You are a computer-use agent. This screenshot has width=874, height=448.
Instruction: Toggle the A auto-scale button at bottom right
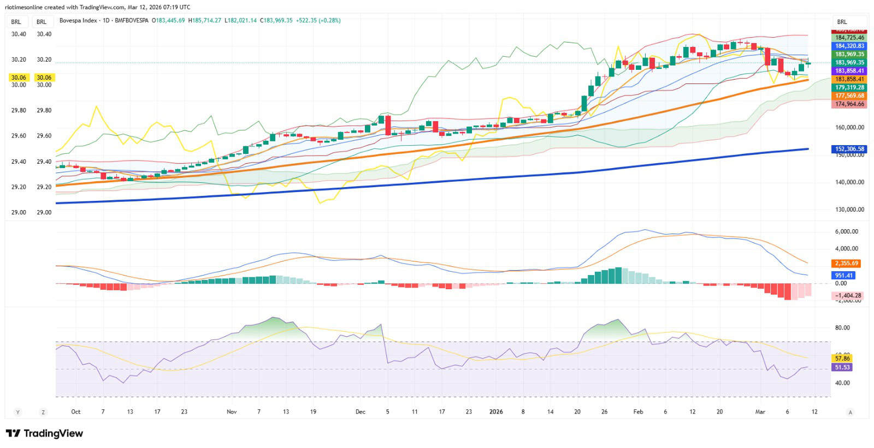tap(850, 412)
